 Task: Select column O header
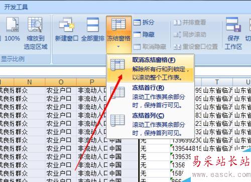[x=61, y=82]
